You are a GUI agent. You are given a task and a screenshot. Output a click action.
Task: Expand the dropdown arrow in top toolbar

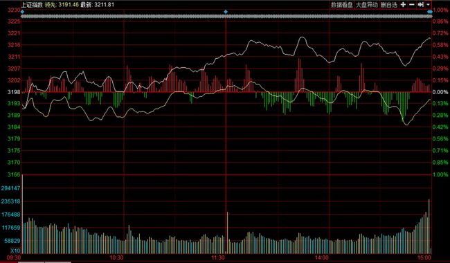428,5
